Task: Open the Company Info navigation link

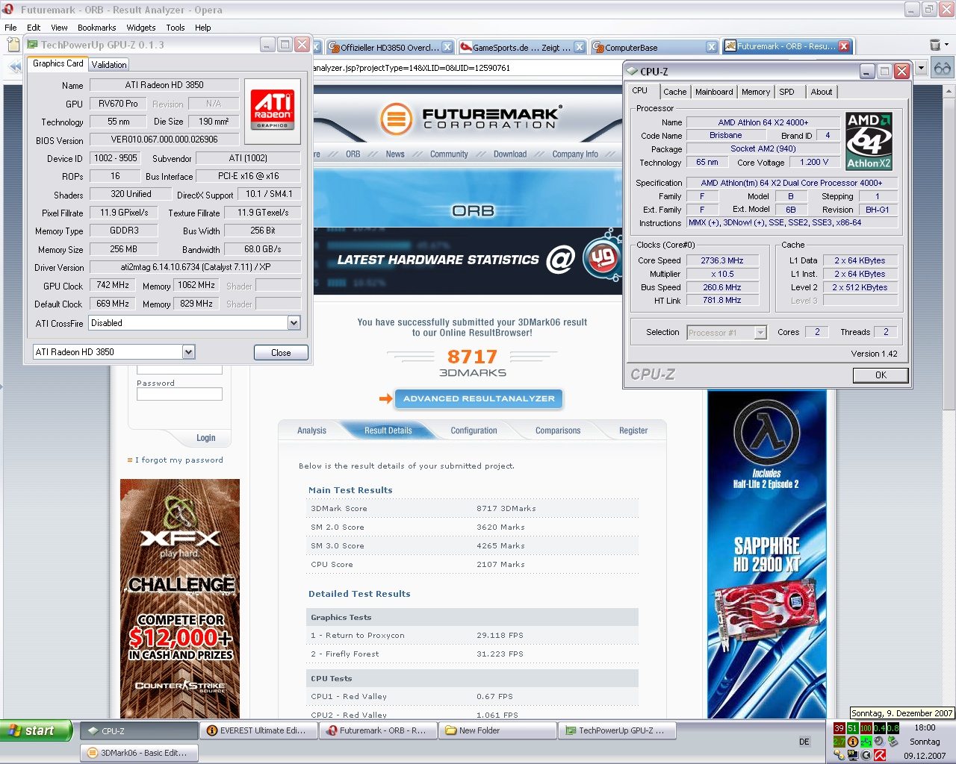Action: pyautogui.click(x=575, y=154)
